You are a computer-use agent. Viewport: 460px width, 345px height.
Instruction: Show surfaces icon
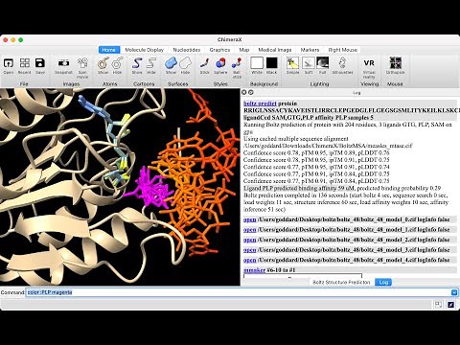(x=172, y=63)
